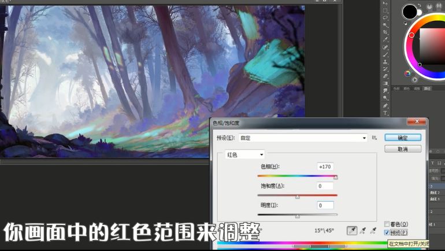This screenshot has height=251, width=445.
Task: Expand the 红色 color range dropdown
Action: pos(245,154)
